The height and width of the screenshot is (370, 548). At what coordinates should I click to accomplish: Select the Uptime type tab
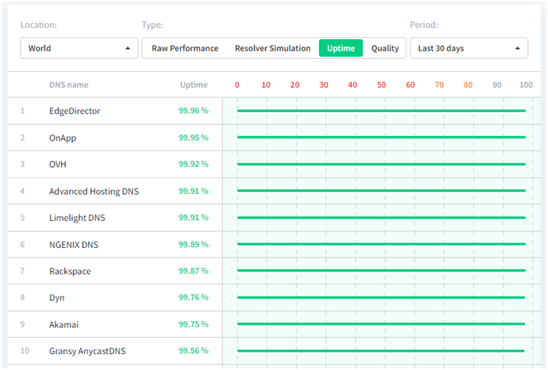tap(341, 48)
